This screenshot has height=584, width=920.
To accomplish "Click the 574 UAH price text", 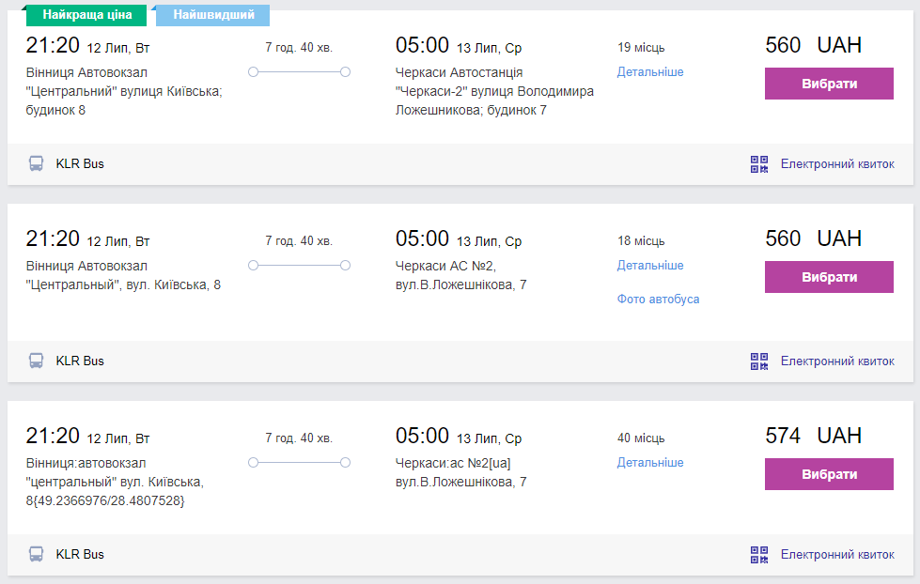I will click(813, 436).
